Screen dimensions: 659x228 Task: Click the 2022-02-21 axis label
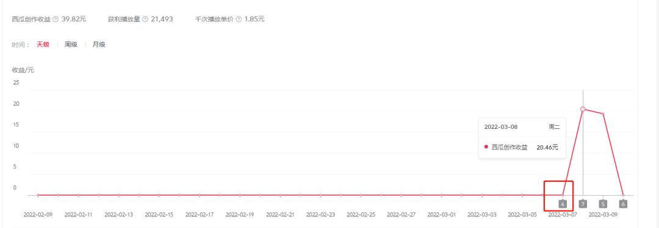pos(280,214)
